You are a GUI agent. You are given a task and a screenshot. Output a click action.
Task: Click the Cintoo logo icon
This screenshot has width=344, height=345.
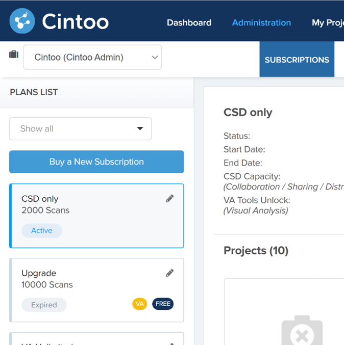22,21
